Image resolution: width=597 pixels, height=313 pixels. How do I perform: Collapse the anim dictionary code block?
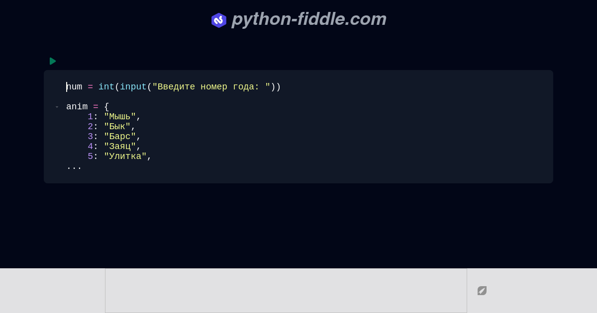57,107
